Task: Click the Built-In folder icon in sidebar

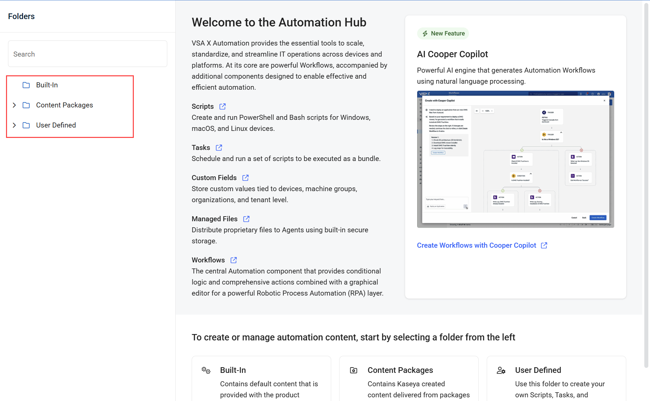Action: tap(26, 85)
